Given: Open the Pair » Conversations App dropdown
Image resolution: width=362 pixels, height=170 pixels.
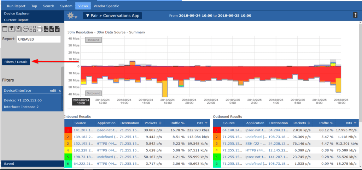Looking at the screenshot, I should pyautogui.click(x=112, y=16).
